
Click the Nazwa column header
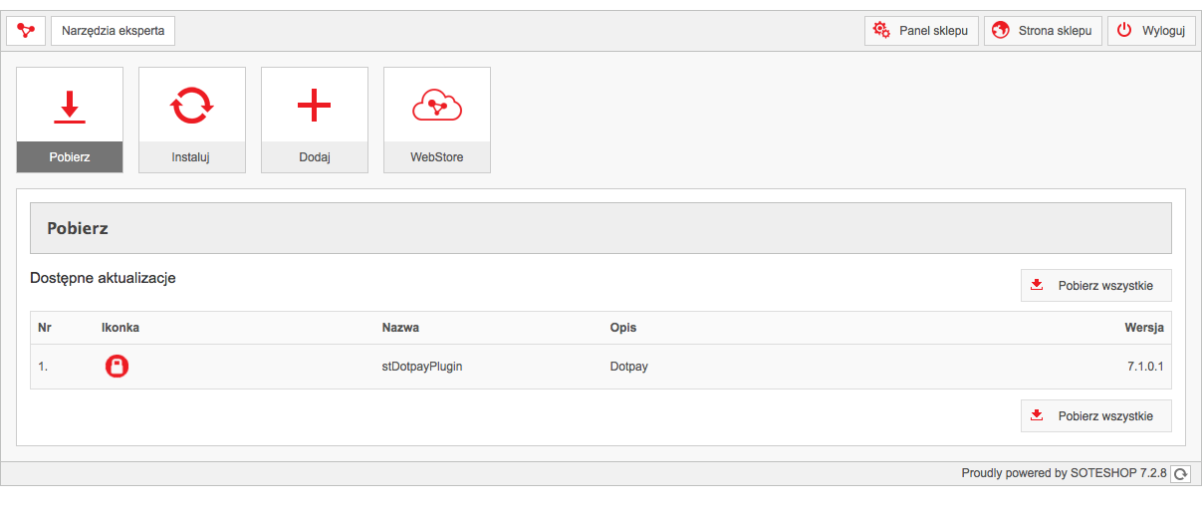[x=400, y=328]
